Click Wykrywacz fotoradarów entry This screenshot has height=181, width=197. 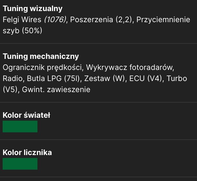(129, 67)
